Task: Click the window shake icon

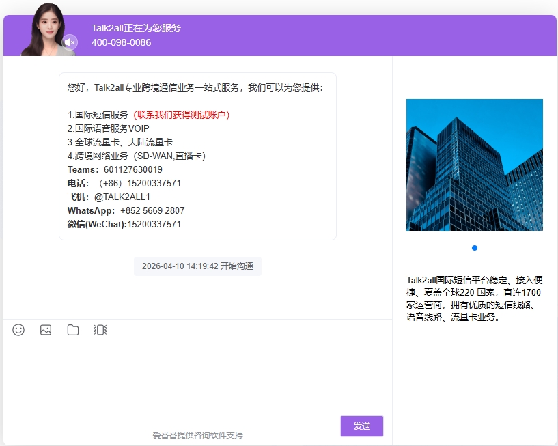Action: pos(100,330)
